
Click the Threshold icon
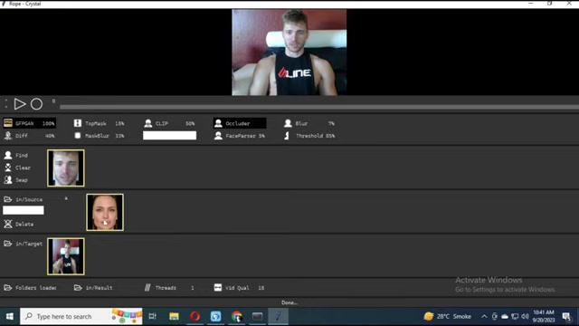point(287,136)
